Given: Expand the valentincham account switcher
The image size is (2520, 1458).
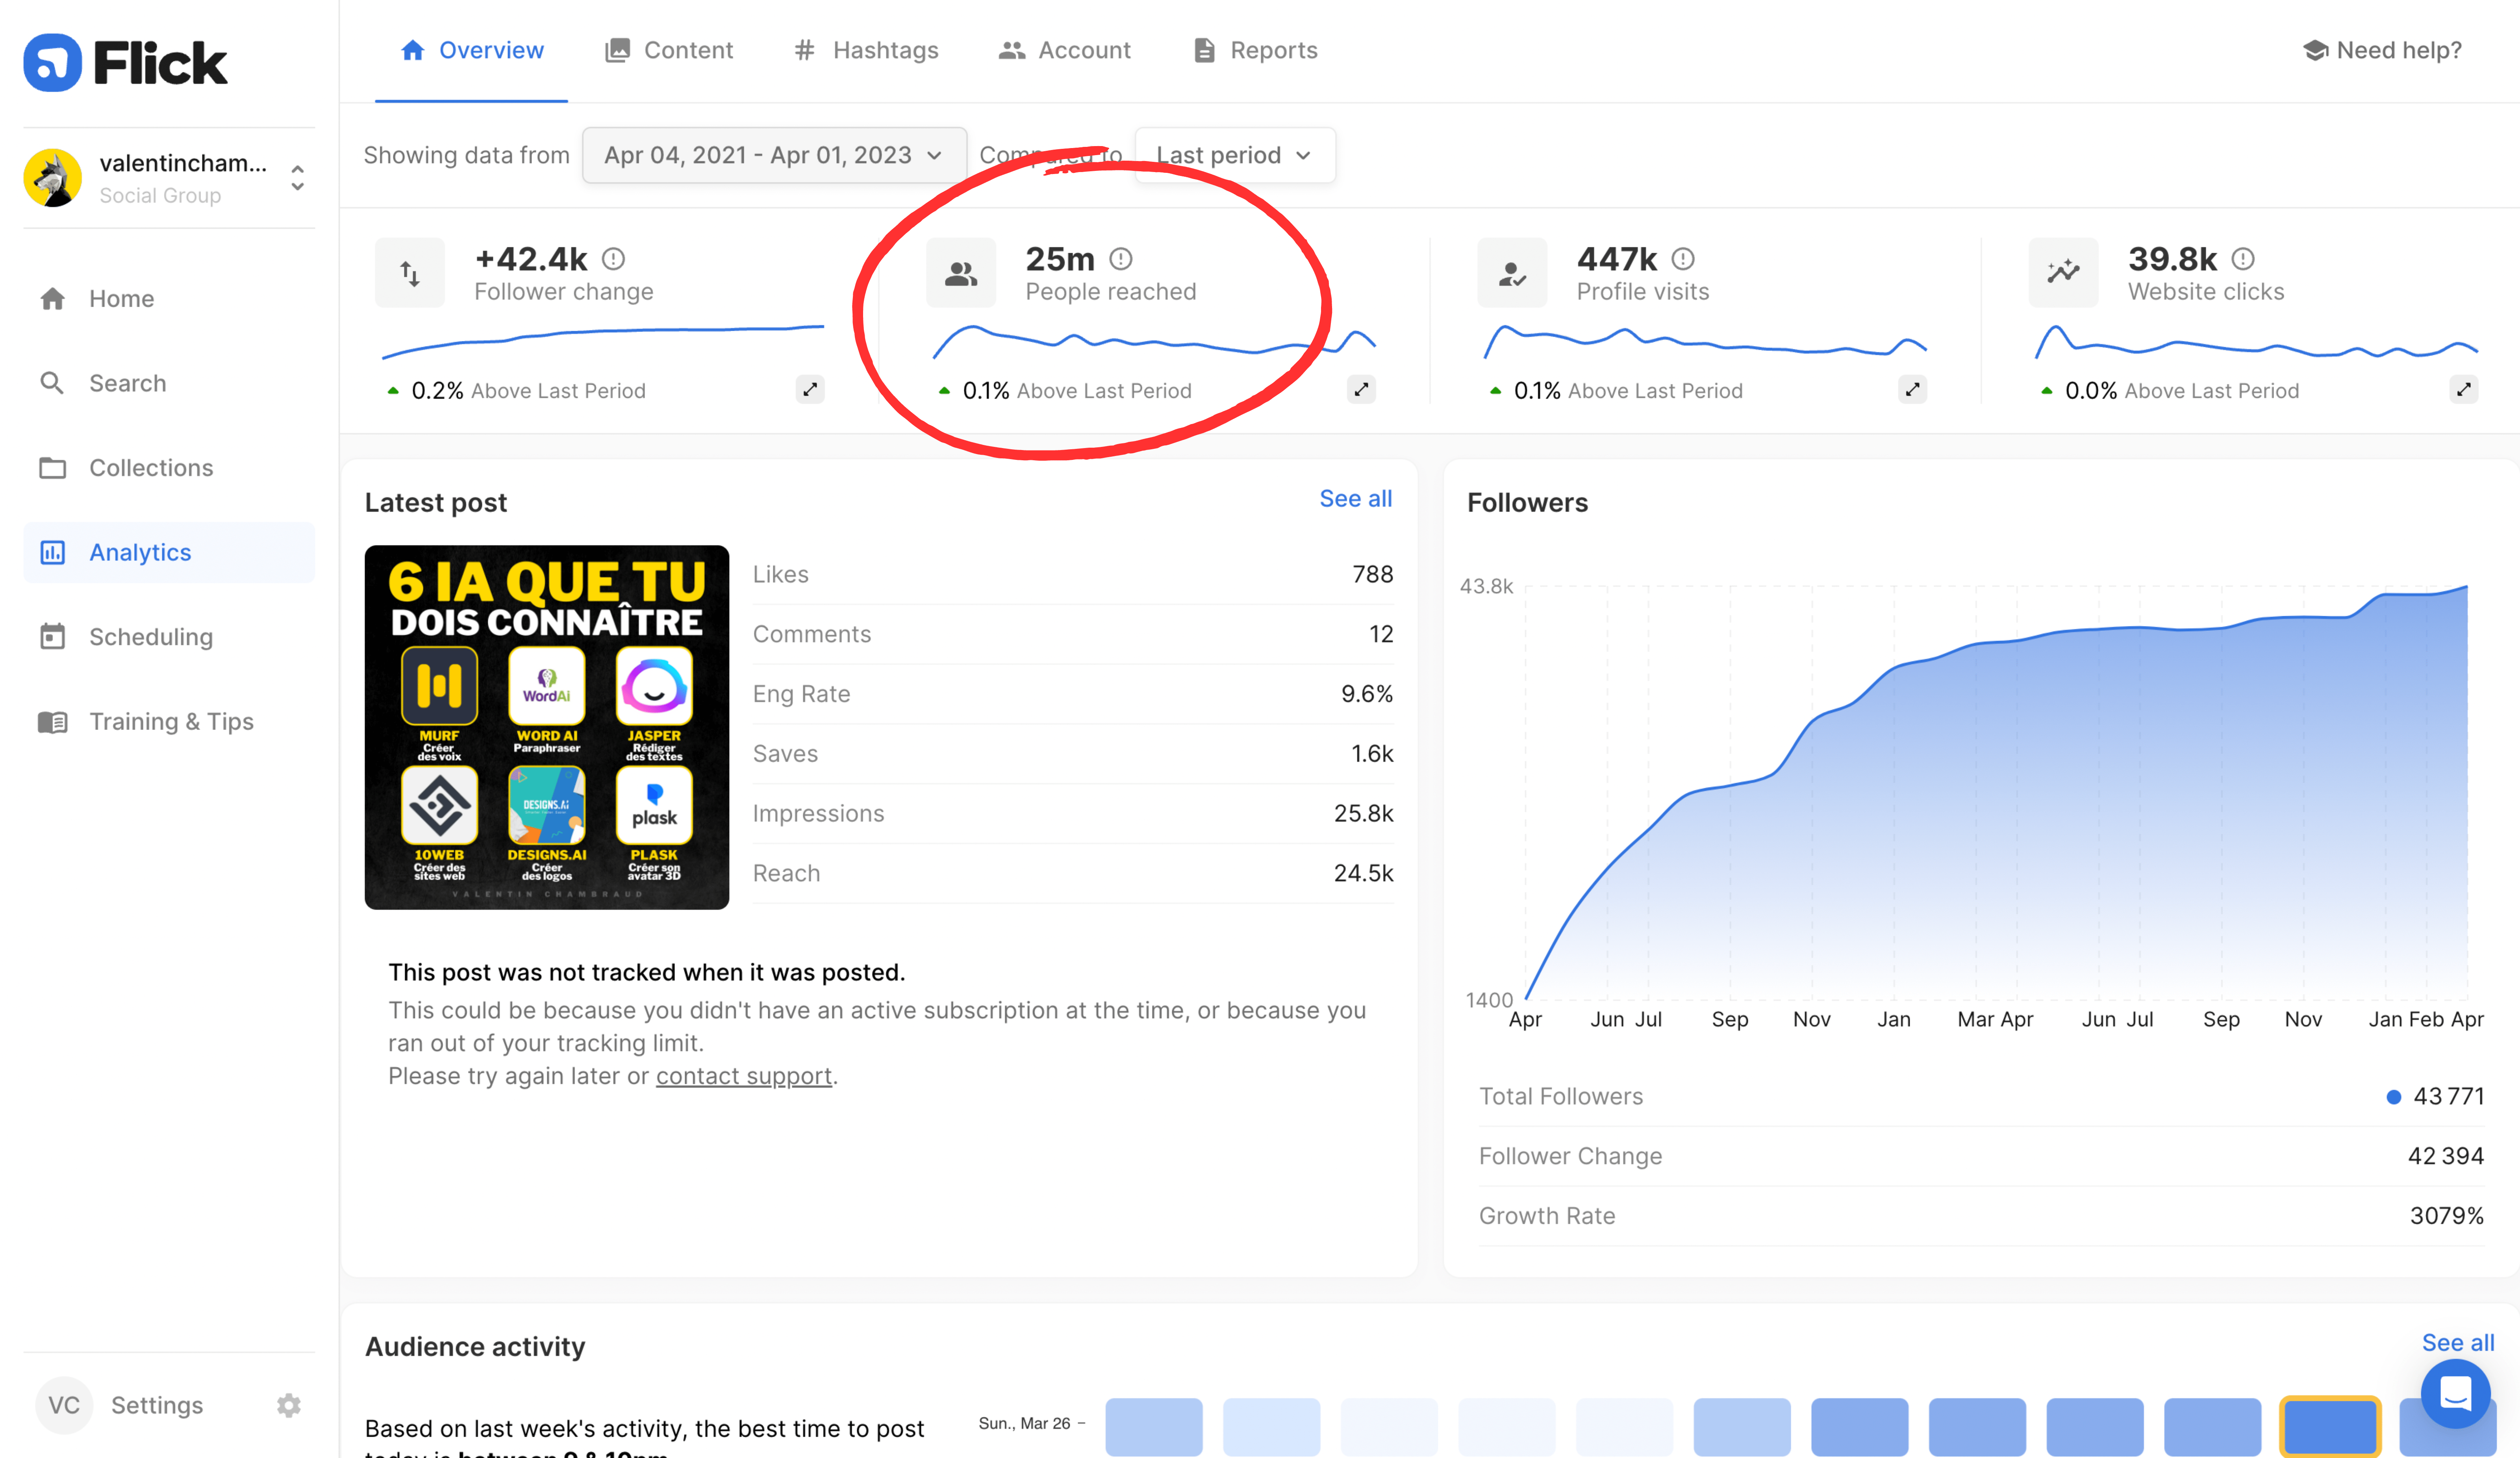Looking at the screenshot, I should (x=297, y=178).
